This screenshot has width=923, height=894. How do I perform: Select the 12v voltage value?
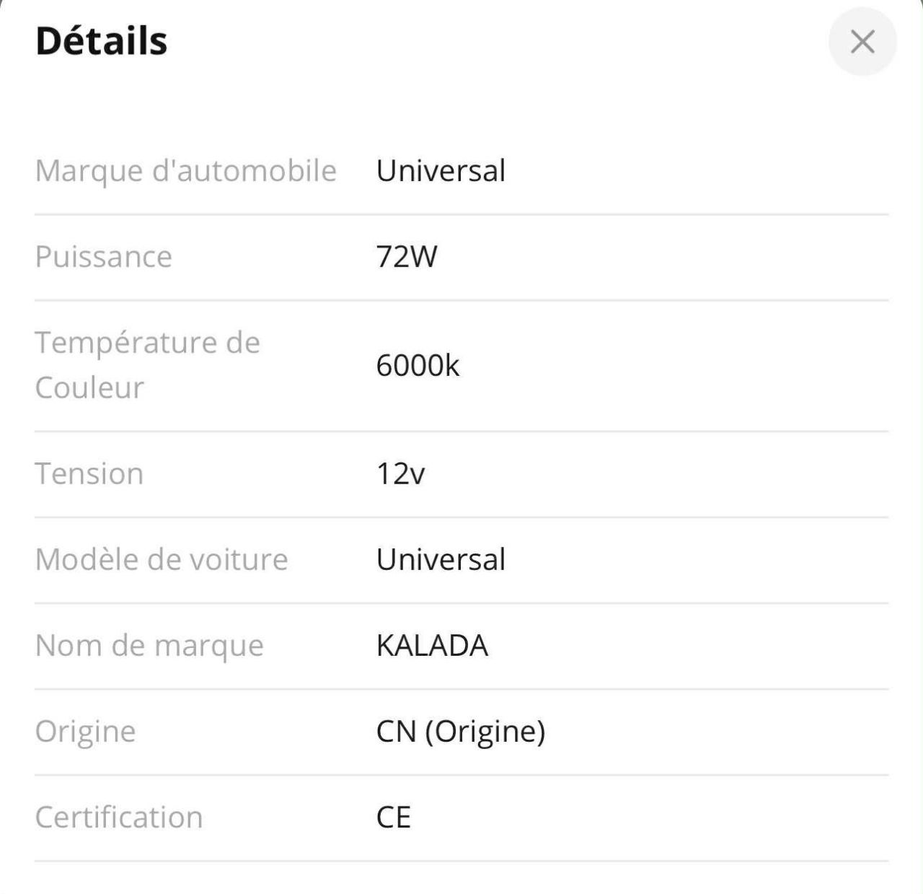click(401, 474)
